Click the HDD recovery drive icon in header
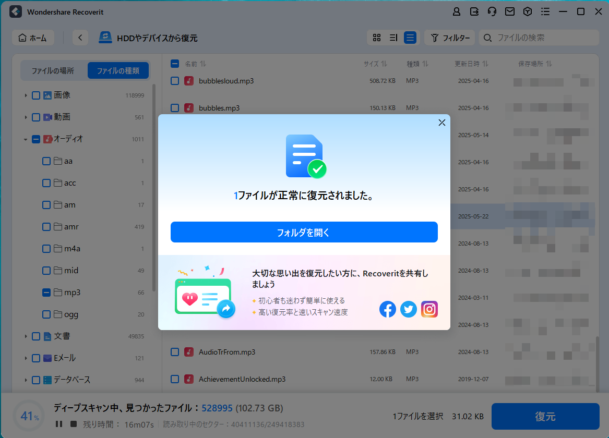 [x=105, y=38]
